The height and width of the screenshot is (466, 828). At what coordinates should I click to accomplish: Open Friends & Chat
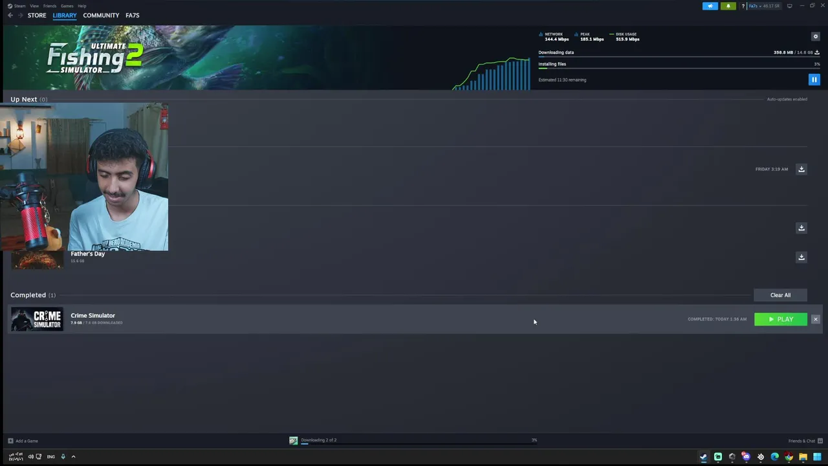pyautogui.click(x=805, y=441)
